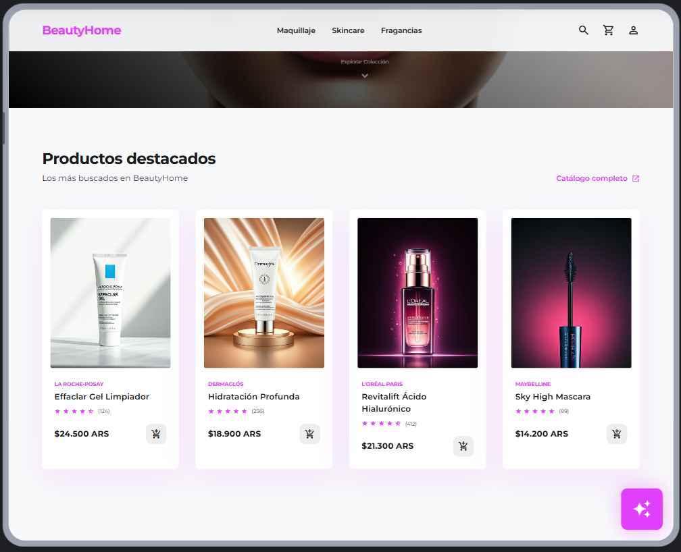Click the star rating with (256) reviews
The image size is (681, 552).
(x=236, y=411)
